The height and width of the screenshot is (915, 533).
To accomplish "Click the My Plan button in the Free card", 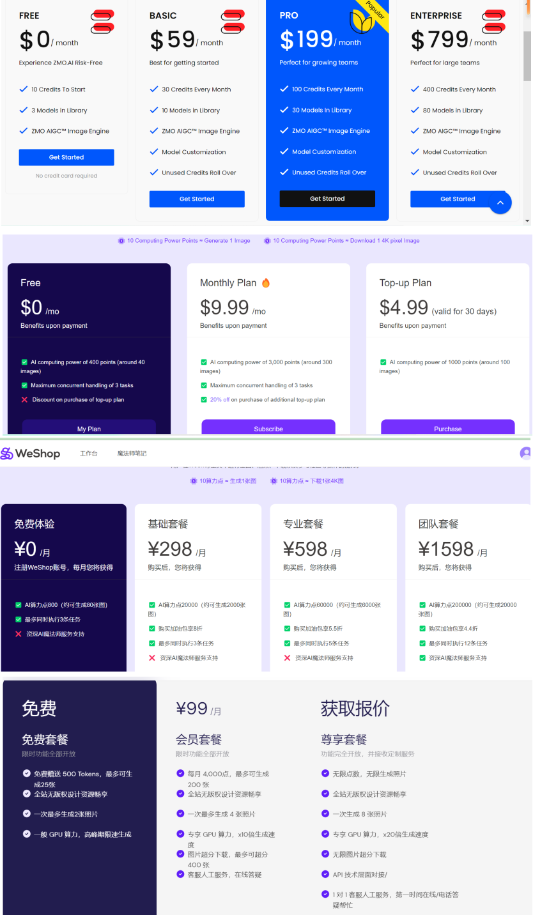I will pyautogui.click(x=89, y=428).
